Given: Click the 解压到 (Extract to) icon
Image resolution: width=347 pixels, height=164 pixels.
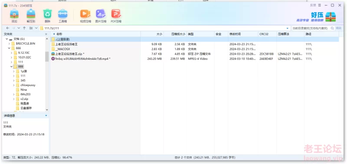Looking at the screenshot, I should (x=31, y=14).
